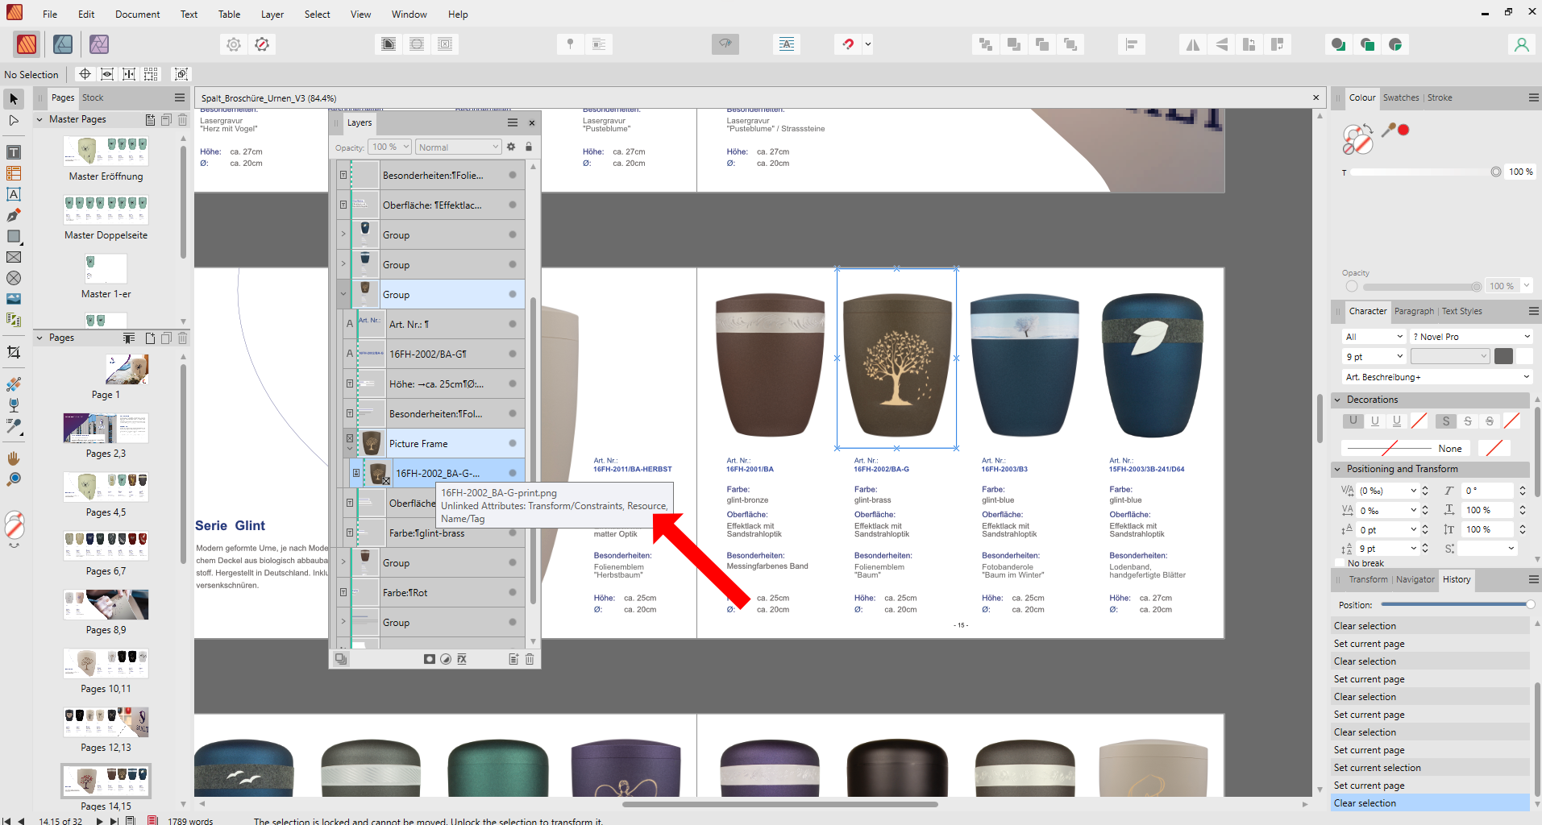
Task: Pick the Picture Frame Rectangle tool
Action: click(14, 257)
